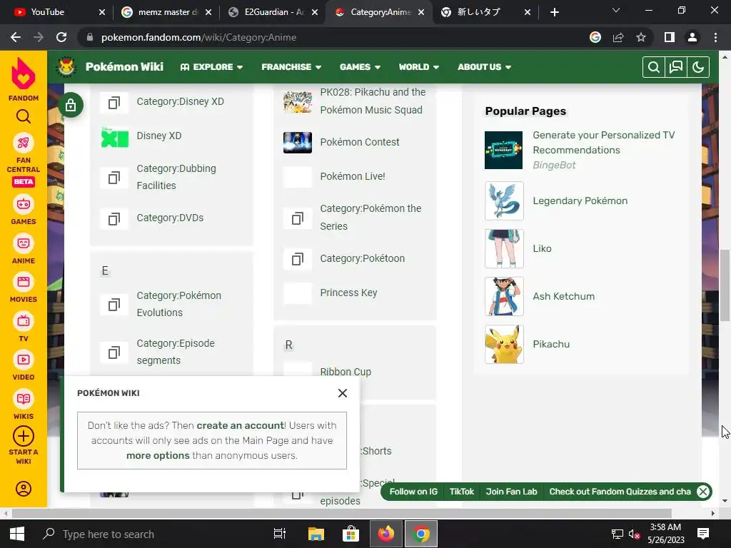Image resolution: width=731 pixels, height=548 pixels.
Task: Expand the Explore dropdown menu
Action: (x=211, y=67)
